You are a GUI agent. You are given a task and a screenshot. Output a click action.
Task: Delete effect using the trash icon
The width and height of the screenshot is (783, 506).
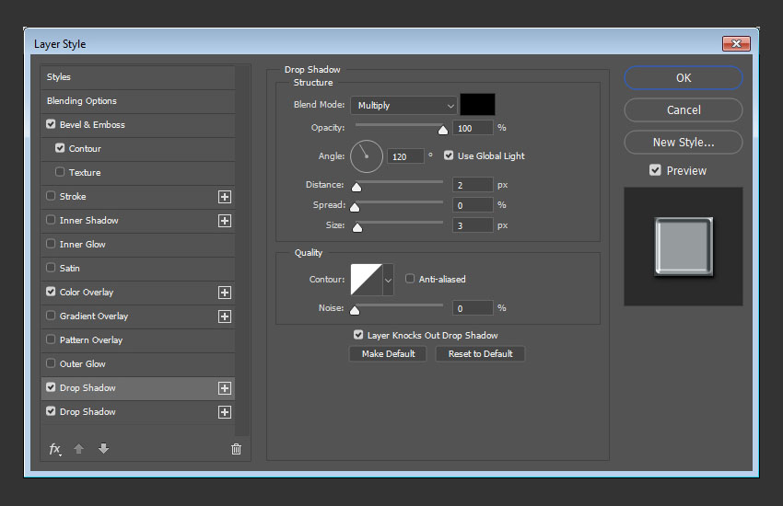click(236, 449)
